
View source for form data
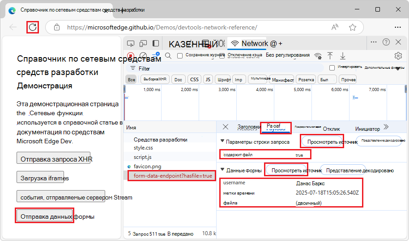(286, 170)
